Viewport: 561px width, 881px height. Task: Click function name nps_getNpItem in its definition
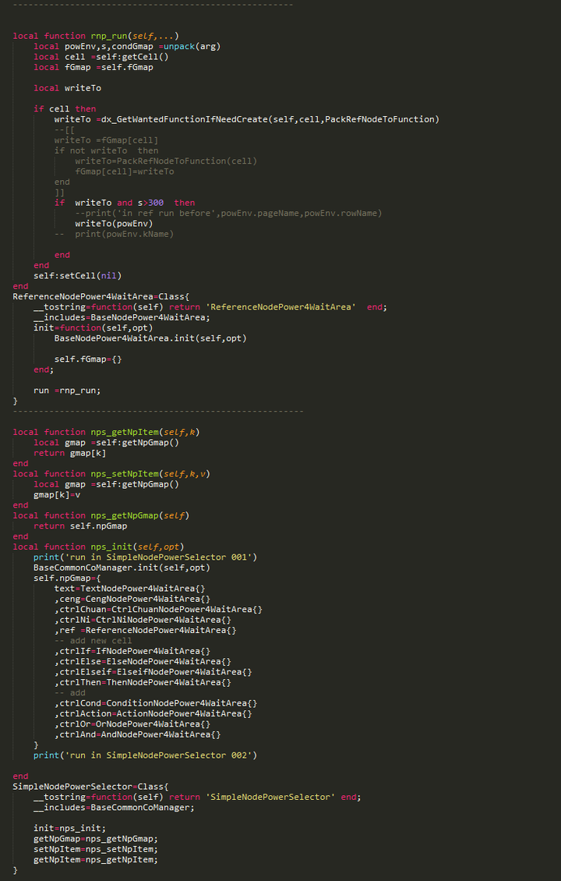(125, 432)
